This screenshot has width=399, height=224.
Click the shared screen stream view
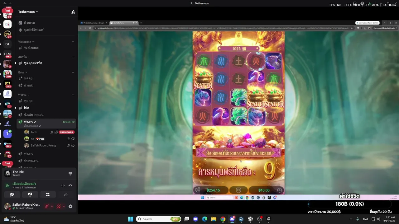coord(238,110)
